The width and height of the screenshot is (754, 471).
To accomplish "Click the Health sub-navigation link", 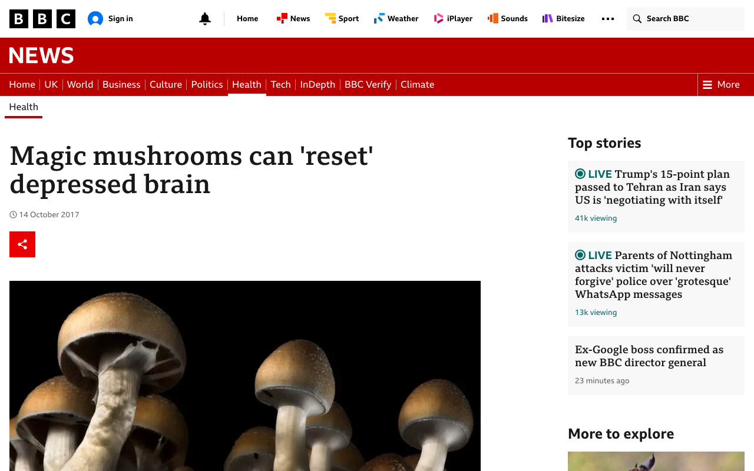I will [24, 107].
